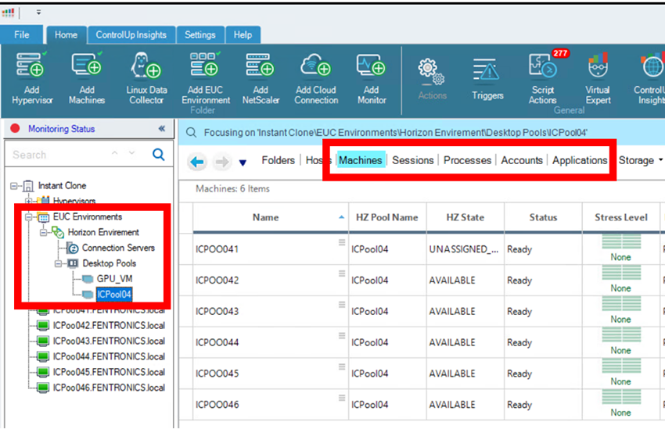This screenshot has height=429, width=665.
Task: Sort by the Name column header
Action: pos(271,218)
